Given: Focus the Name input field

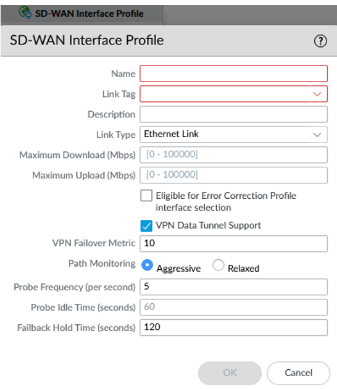Looking at the screenshot, I should tap(233, 73).
